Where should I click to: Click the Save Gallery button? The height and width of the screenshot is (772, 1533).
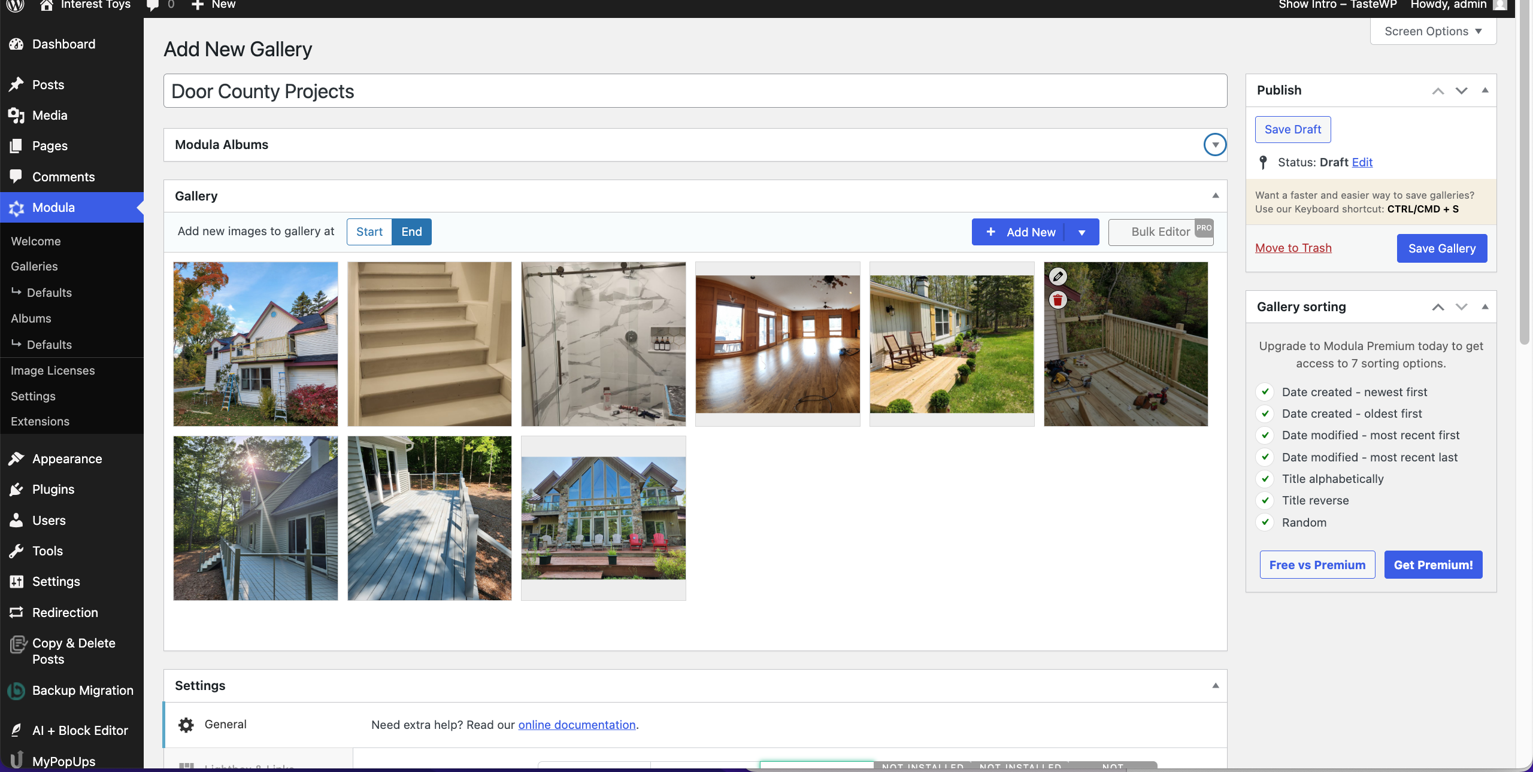pyautogui.click(x=1441, y=248)
